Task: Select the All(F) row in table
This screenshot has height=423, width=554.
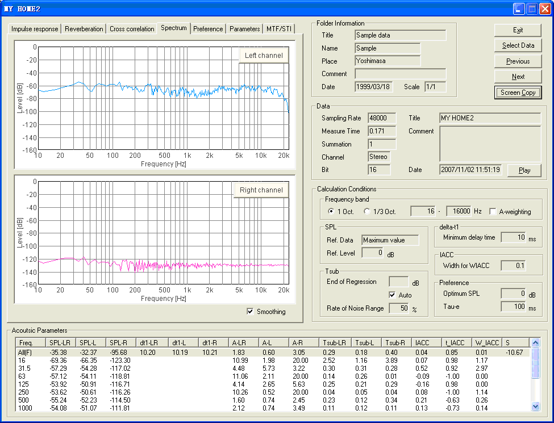Action: point(273,353)
